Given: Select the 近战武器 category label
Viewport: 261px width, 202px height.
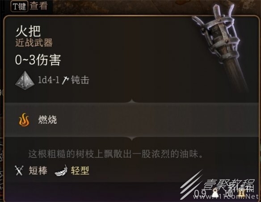Looking at the screenshot, I should (34, 42).
